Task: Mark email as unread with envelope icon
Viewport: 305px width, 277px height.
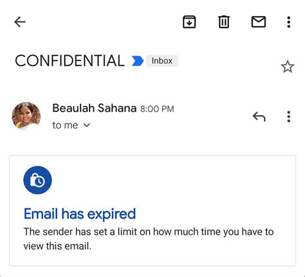Action: tap(259, 22)
